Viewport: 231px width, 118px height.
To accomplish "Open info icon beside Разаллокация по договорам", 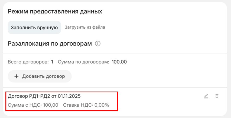I will tap(98, 43).
